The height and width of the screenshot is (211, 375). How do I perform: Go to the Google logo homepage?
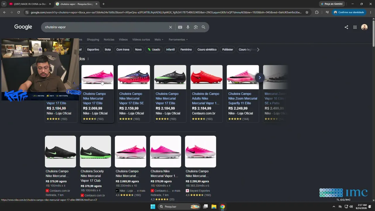[x=23, y=27]
